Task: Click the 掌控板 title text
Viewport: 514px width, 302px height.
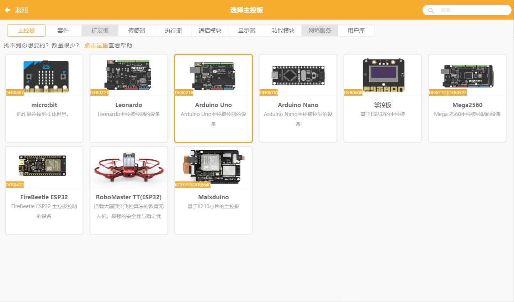Action: (383, 105)
